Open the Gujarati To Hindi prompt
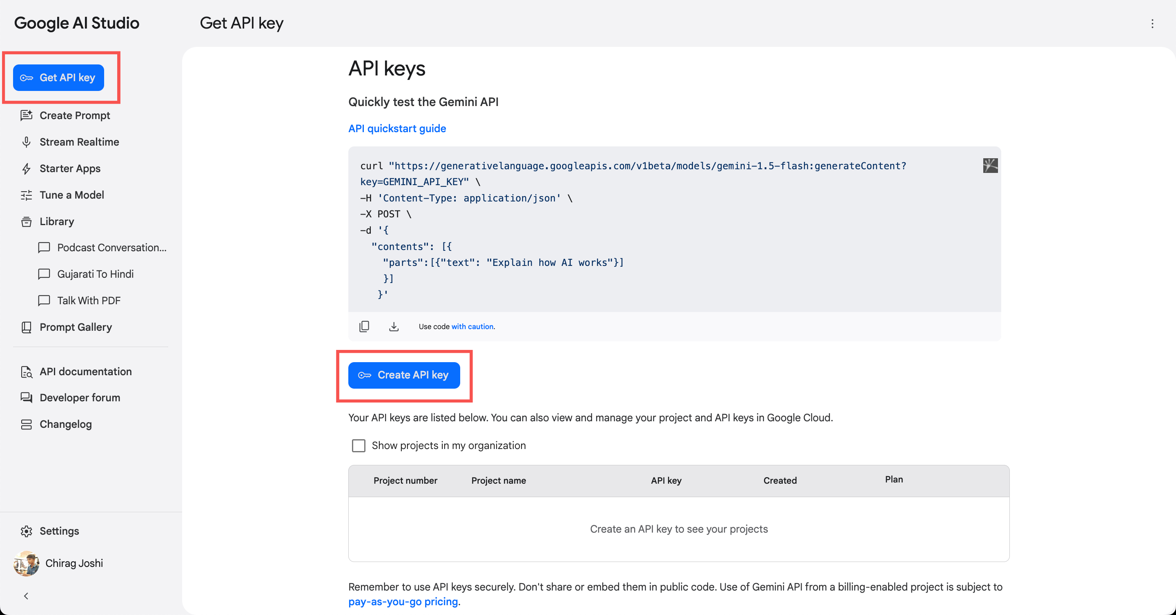Screen dimensions: 1176x615 coord(95,274)
